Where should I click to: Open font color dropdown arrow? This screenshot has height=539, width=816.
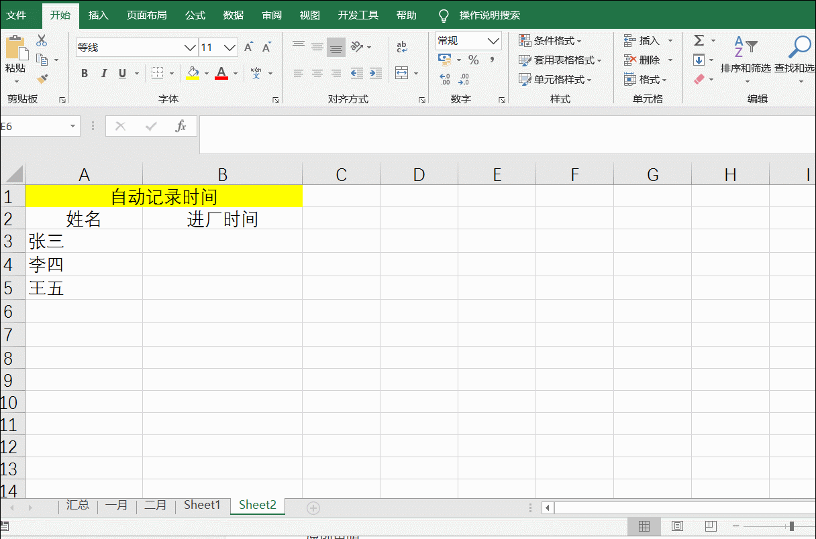coord(236,74)
